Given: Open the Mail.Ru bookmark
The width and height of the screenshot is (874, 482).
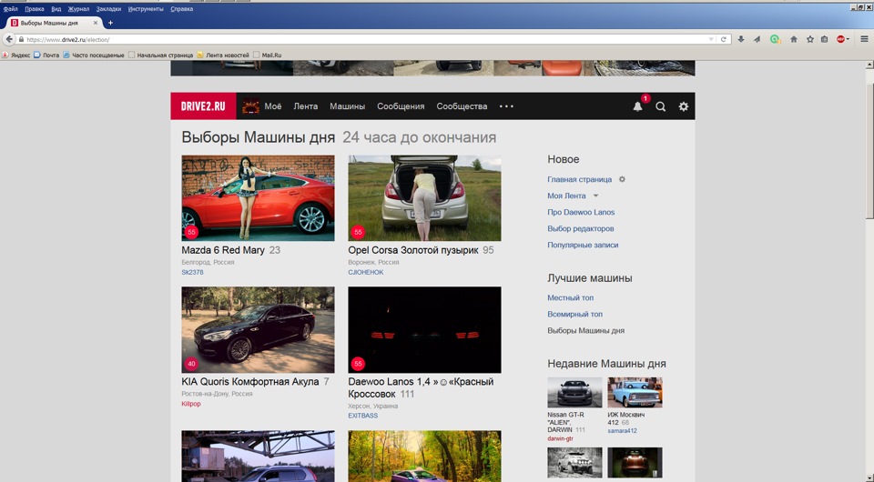Looking at the screenshot, I should coord(268,55).
